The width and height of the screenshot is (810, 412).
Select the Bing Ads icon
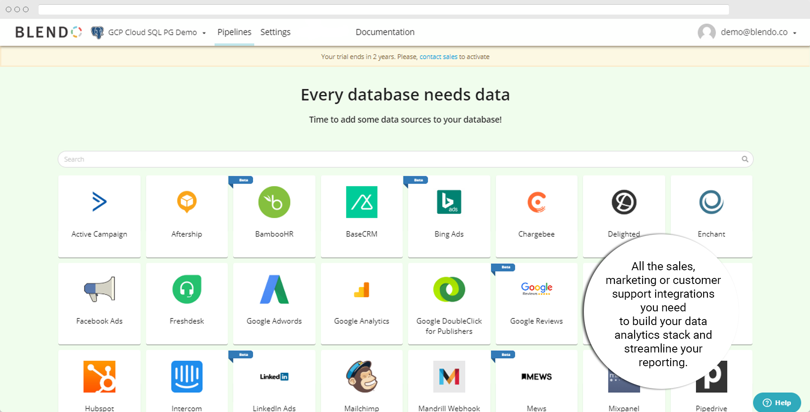[x=449, y=202]
